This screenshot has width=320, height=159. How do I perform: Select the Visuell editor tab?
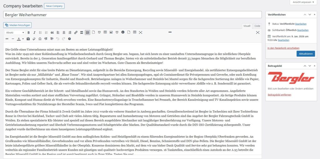pos(247,26)
